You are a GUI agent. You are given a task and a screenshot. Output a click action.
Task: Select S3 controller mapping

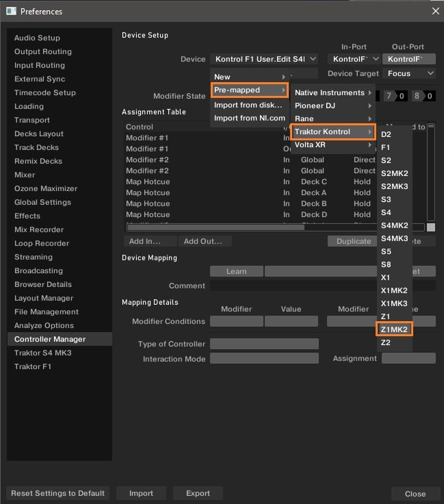395,199
